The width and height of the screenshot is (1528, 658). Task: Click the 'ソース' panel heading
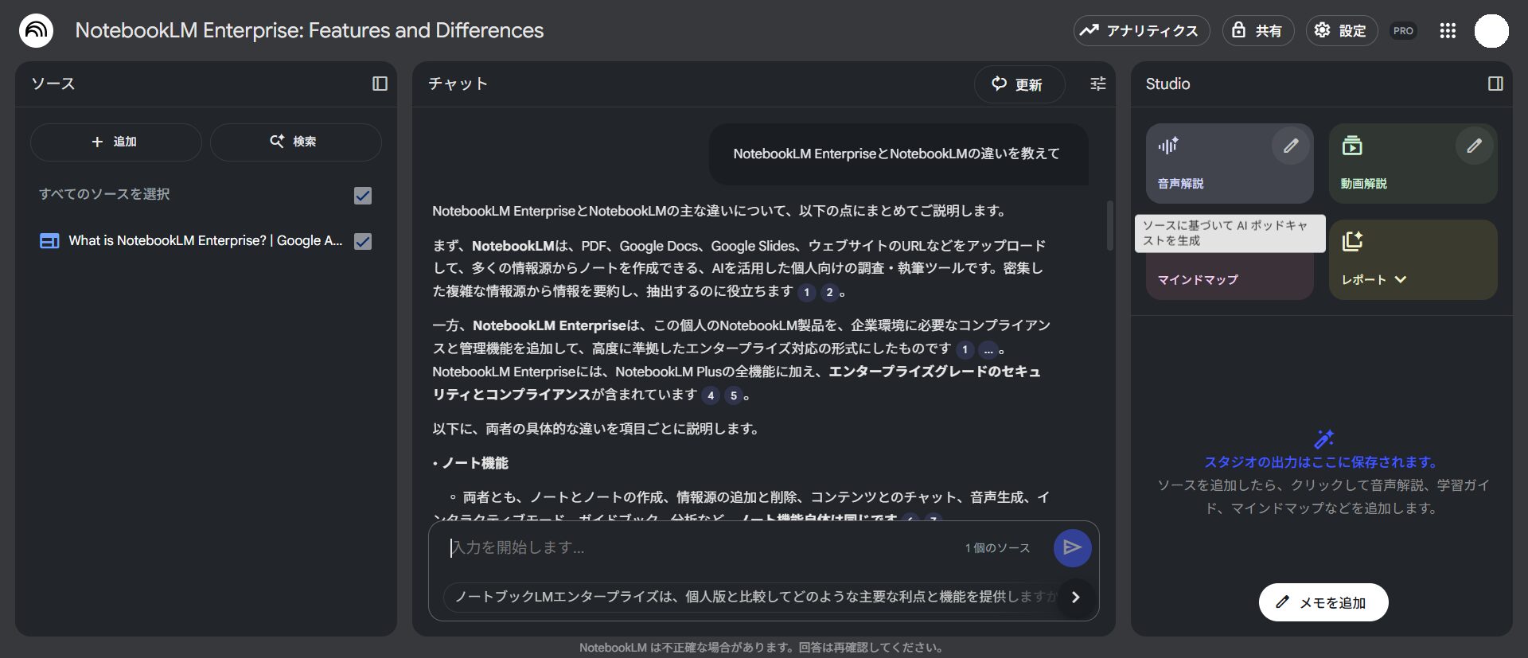[x=53, y=84]
